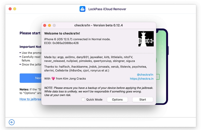
Task: Click the Use at your own risk text
Action: point(58,95)
